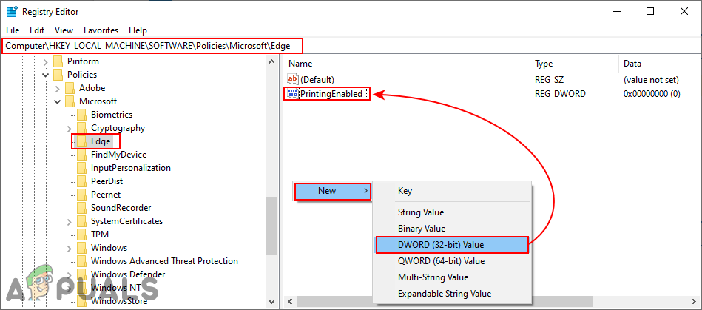This screenshot has height=310, width=702.
Task: Click the Registry Editor app icon
Action: (x=12, y=12)
